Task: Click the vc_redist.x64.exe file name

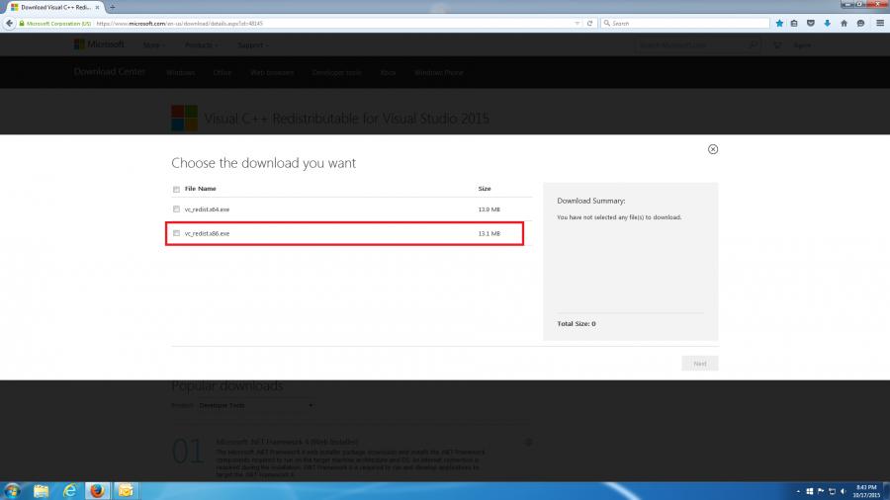Action: click(x=208, y=209)
